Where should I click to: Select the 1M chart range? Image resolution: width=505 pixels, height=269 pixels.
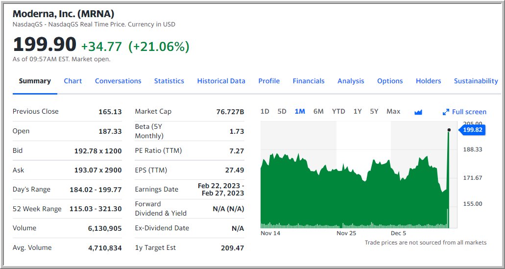pos(300,111)
